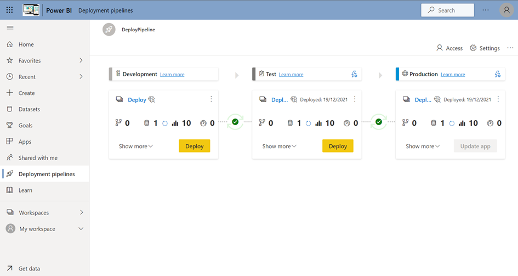The height and width of the screenshot is (276, 518).
Task: Follow the Learn more link beside Production
Action: coord(453,75)
